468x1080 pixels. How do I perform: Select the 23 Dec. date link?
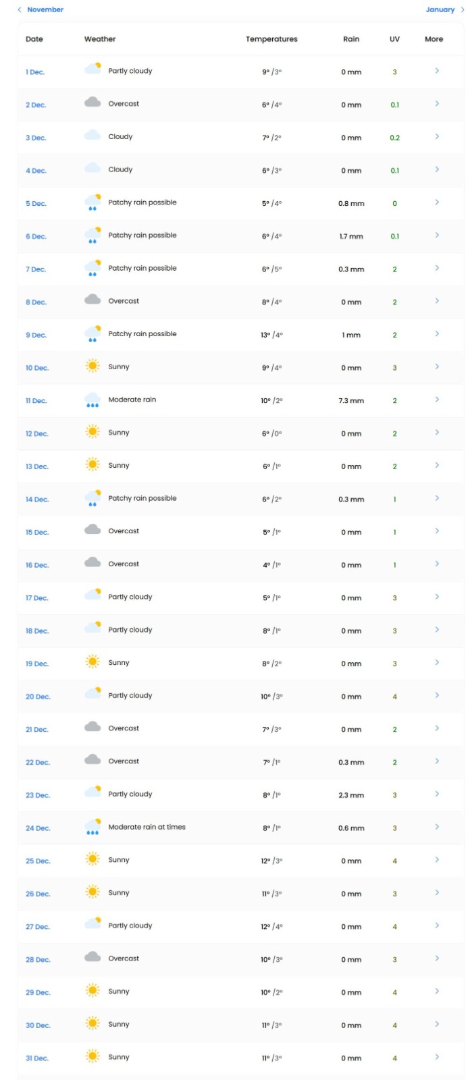(38, 795)
